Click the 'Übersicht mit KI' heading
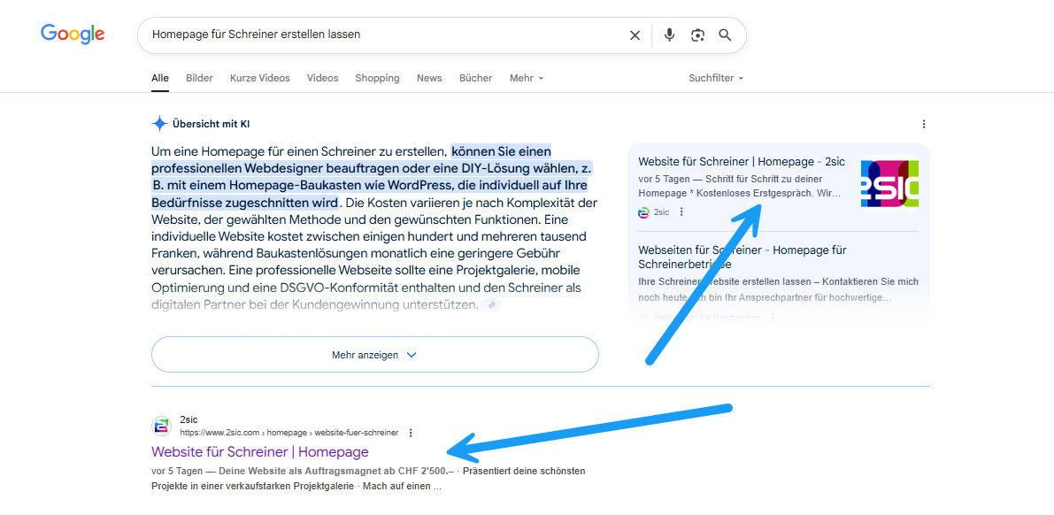 click(x=212, y=124)
